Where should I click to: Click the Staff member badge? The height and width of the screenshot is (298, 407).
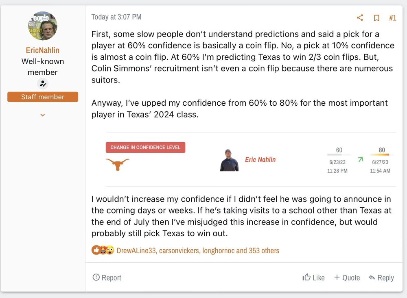point(43,97)
